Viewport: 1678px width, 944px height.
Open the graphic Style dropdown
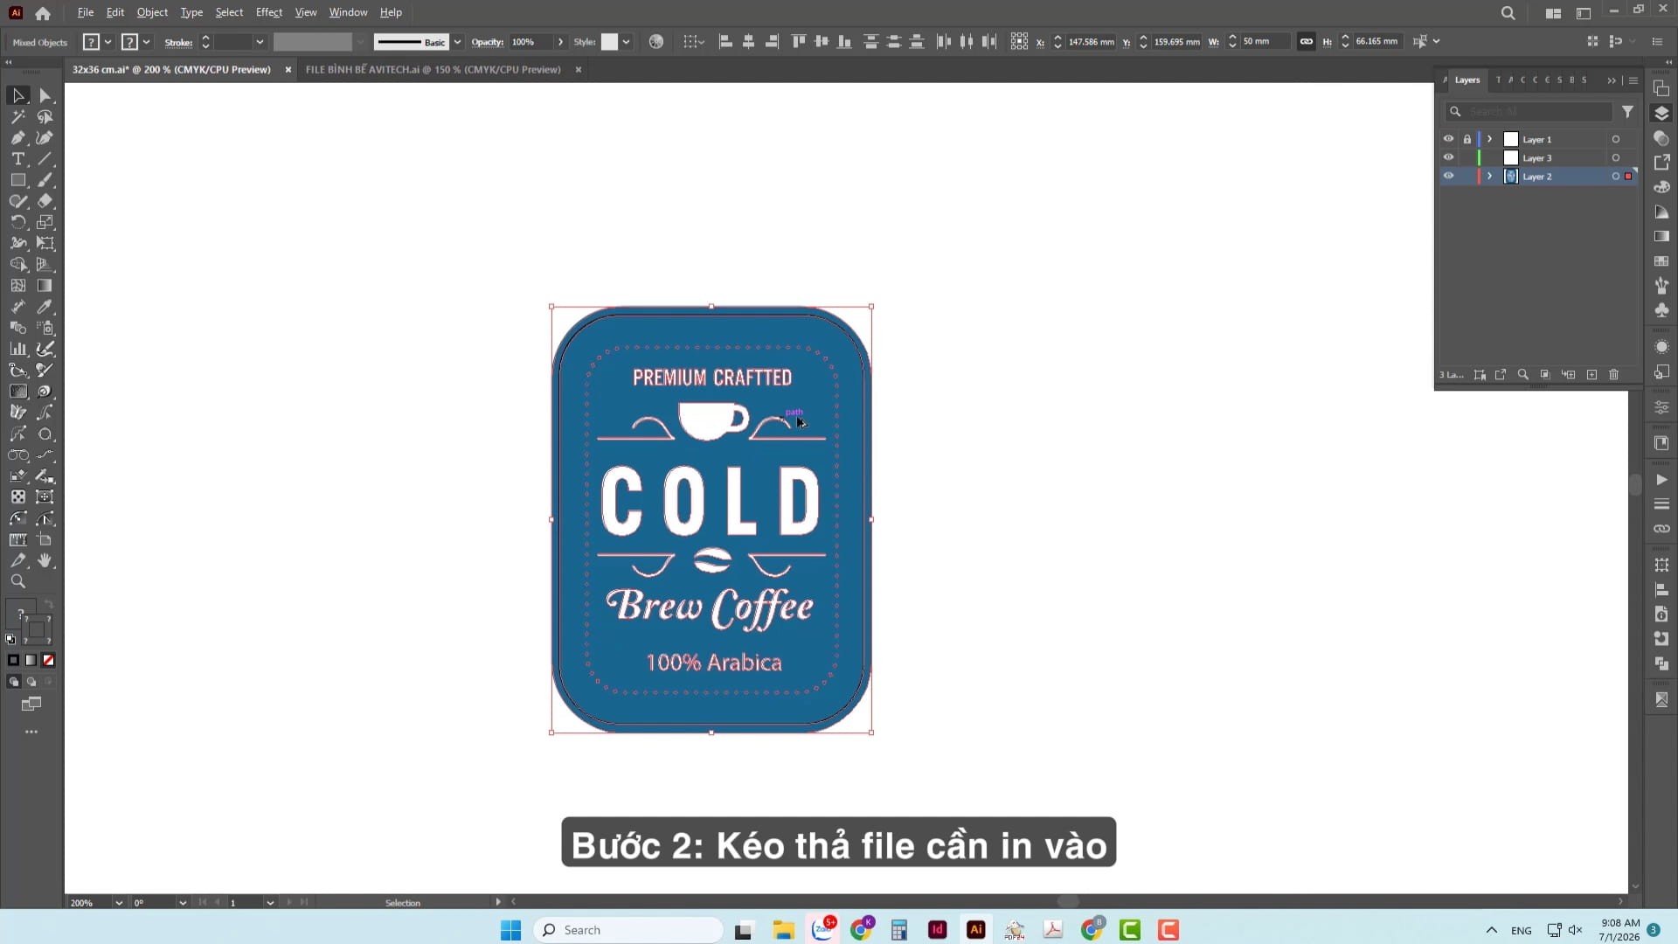point(626,42)
